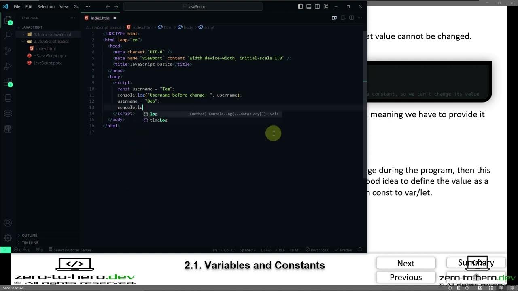Click Select Postgres Server in status bar
Image resolution: width=518 pixels, height=291 pixels.
coord(70,250)
